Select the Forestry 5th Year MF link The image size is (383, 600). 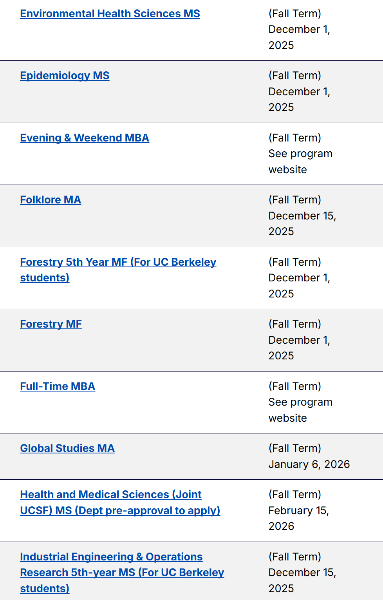pos(118,262)
